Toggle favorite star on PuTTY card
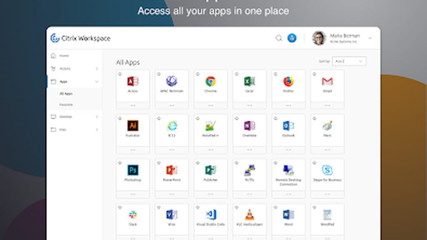This screenshot has height=240, width=427. pos(237,163)
